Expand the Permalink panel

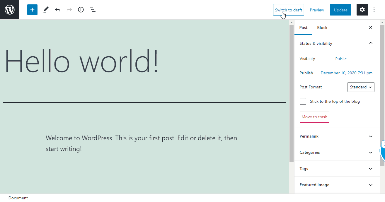[x=337, y=136]
